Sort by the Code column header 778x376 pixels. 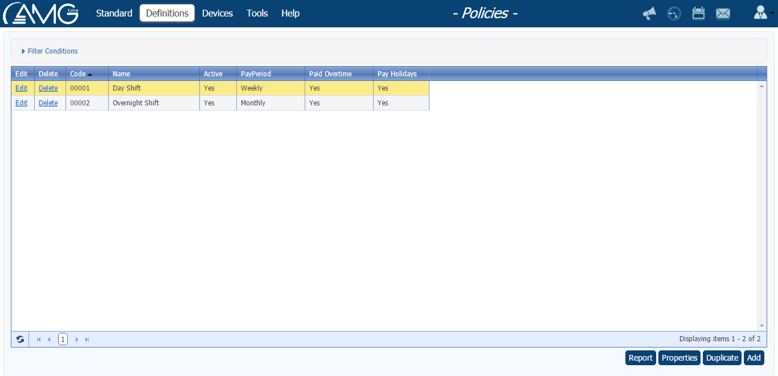click(x=78, y=74)
